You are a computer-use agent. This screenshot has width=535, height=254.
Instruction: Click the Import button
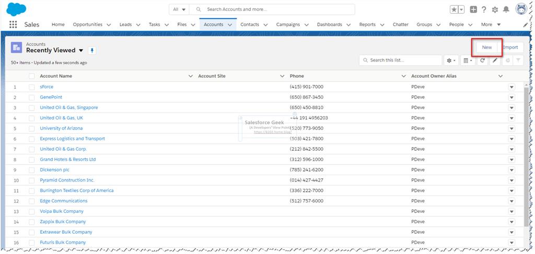click(x=511, y=47)
